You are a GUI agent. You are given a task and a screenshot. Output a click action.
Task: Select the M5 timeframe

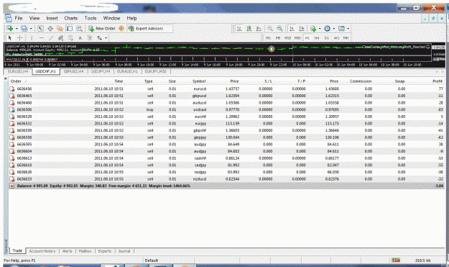click(278, 38)
